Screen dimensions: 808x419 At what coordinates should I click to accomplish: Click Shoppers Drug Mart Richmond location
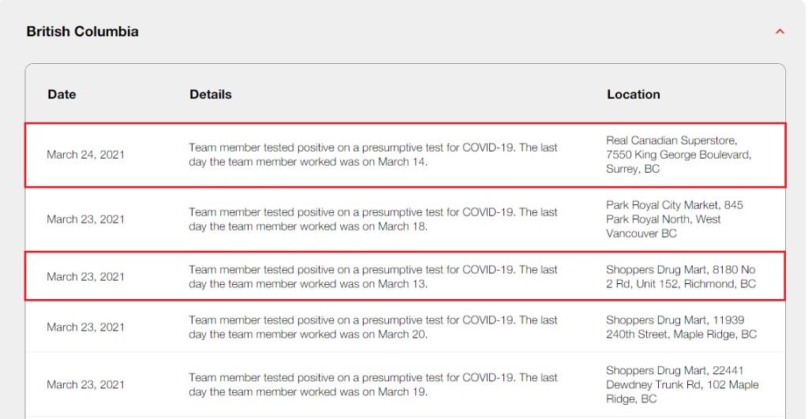[x=680, y=277]
